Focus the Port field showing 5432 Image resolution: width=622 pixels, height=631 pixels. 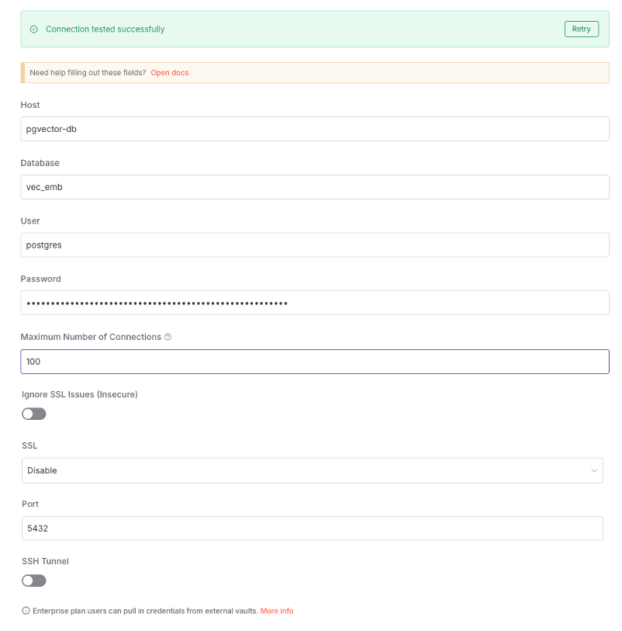click(x=313, y=528)
